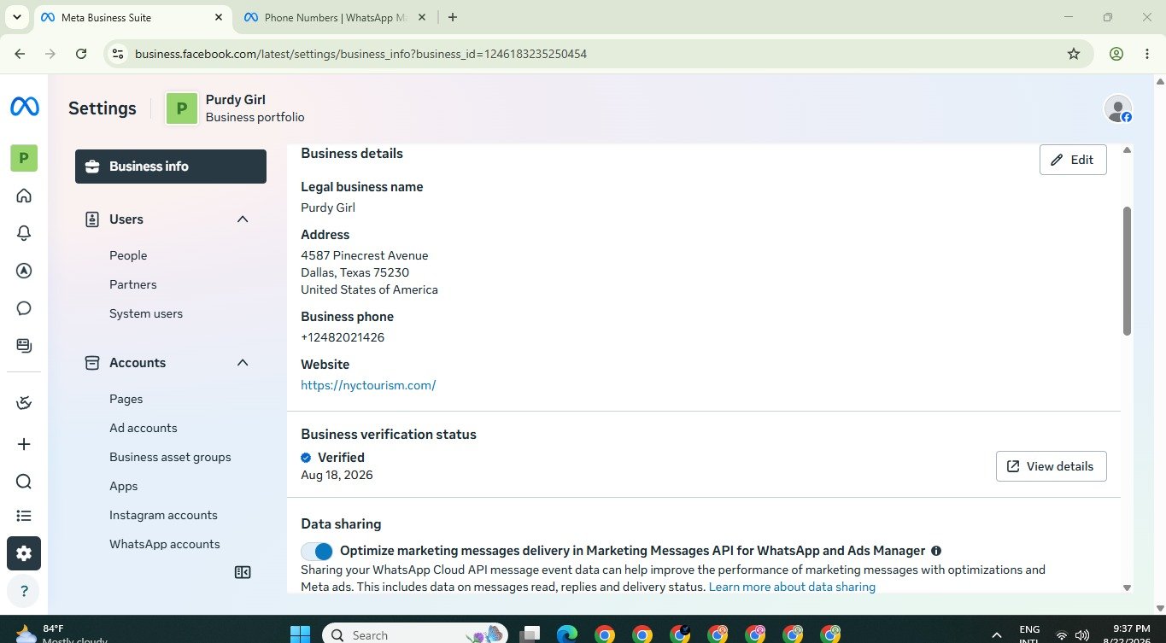Open the Notifications bell icon
The image size is (1166, 643).
[x=24, y=233]
